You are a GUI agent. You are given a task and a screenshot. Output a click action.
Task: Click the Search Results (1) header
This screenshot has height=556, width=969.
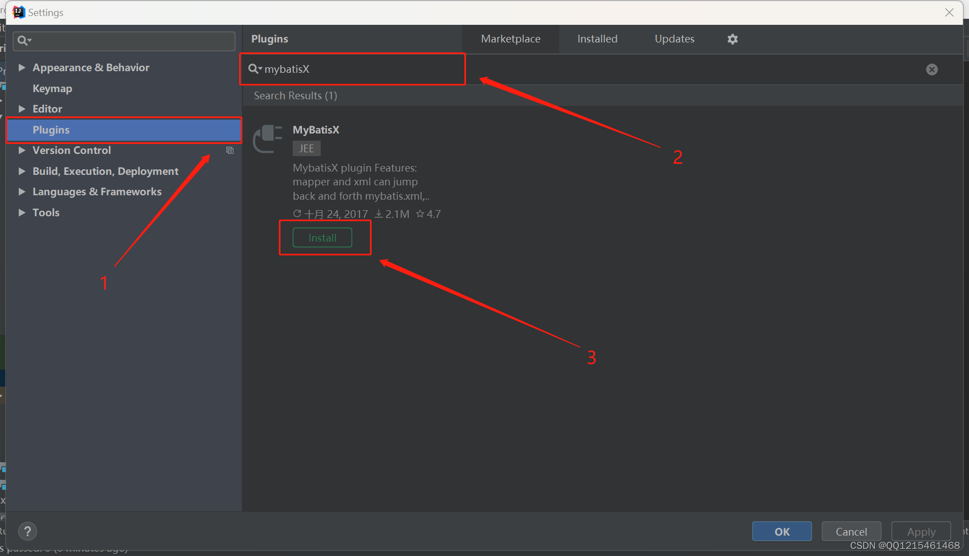295,95
